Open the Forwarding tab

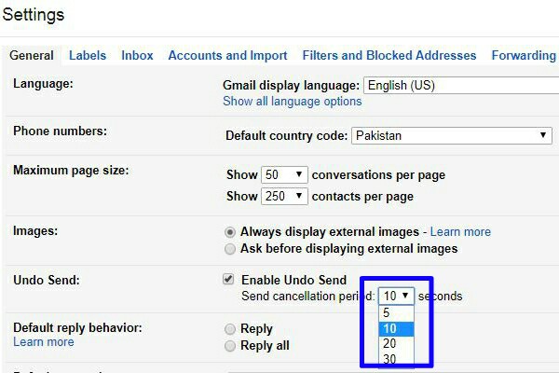524,55
